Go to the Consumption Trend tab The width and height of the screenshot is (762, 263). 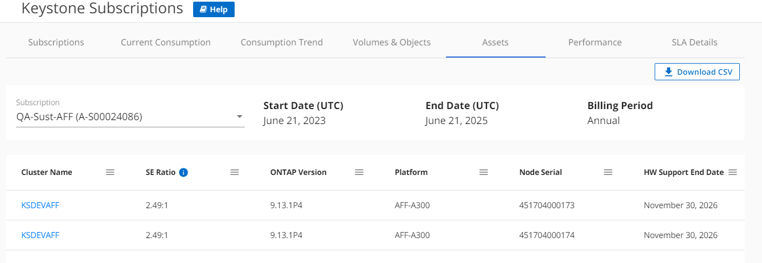pyautogui.click(x=282, y=42)
